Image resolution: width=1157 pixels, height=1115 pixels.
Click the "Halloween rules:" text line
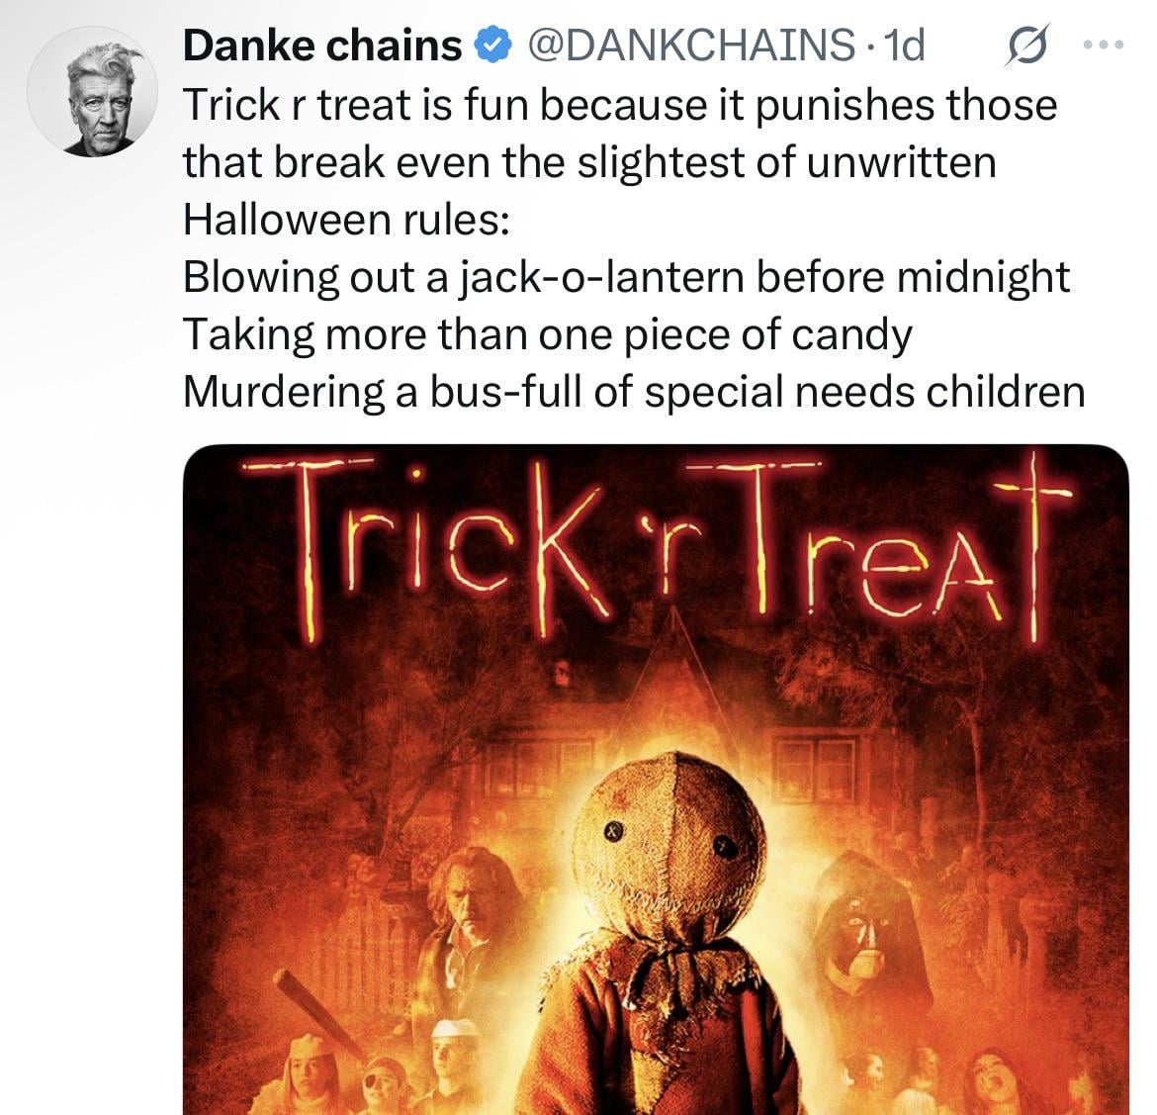[346, 219]
